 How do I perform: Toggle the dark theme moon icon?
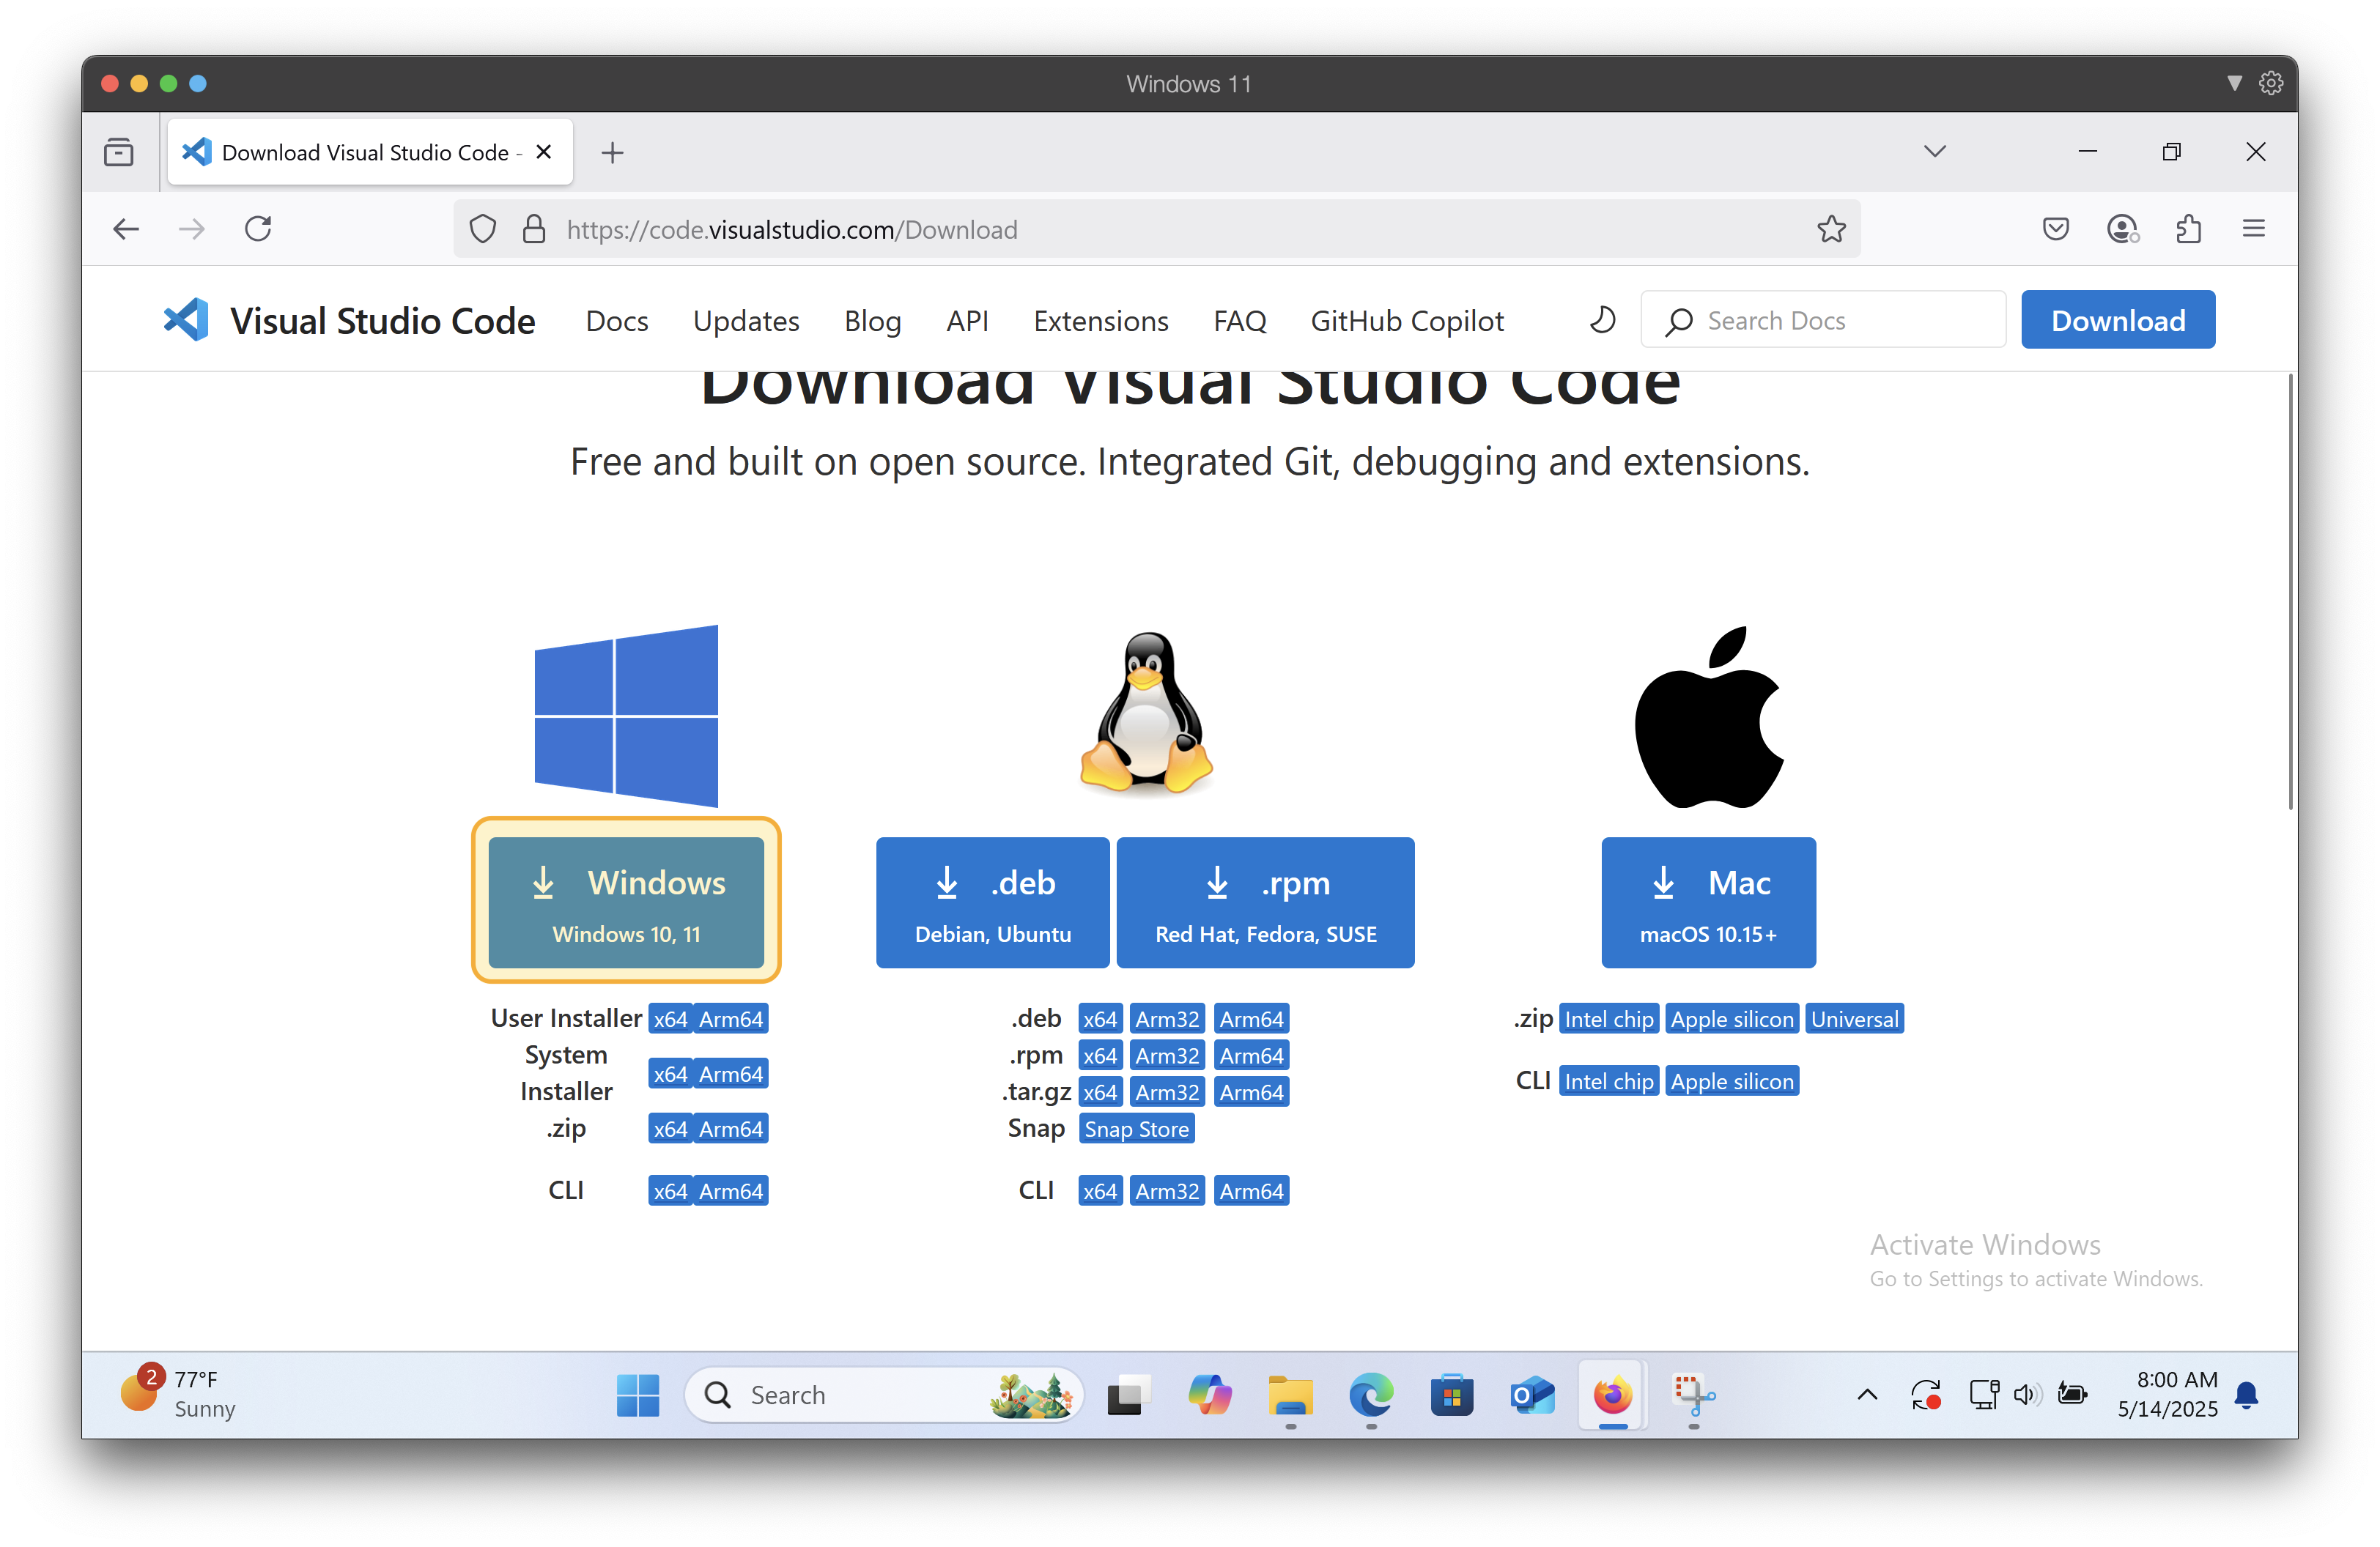point(1603,320)
